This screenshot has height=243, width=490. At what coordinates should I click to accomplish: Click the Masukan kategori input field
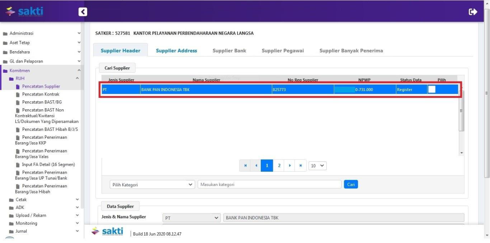pos(269,184)
